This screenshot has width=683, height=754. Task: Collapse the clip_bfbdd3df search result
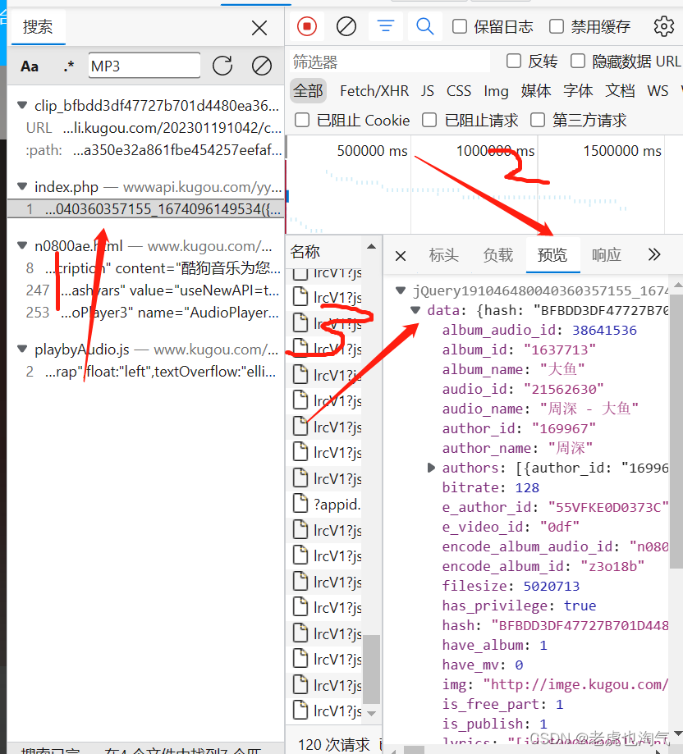[x=22, y=105]
